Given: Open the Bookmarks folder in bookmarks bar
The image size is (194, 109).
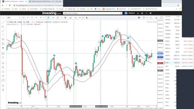Looking at the screenshot, I should click(x=121, y=9).
